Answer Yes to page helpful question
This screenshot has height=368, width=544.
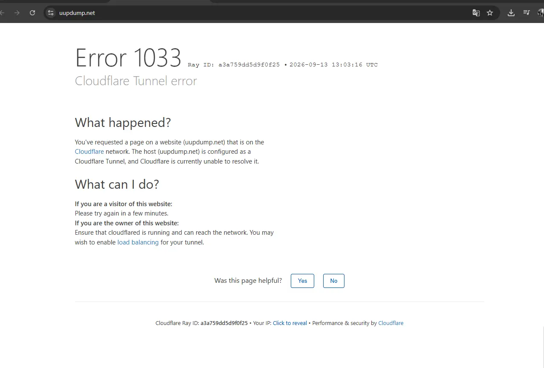pos(302,281)
